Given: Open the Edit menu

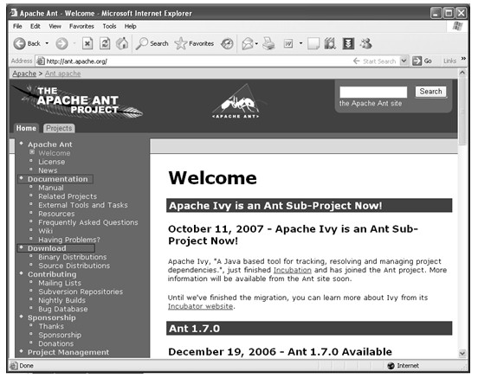Looking at the screenshot, I should 35,27.
